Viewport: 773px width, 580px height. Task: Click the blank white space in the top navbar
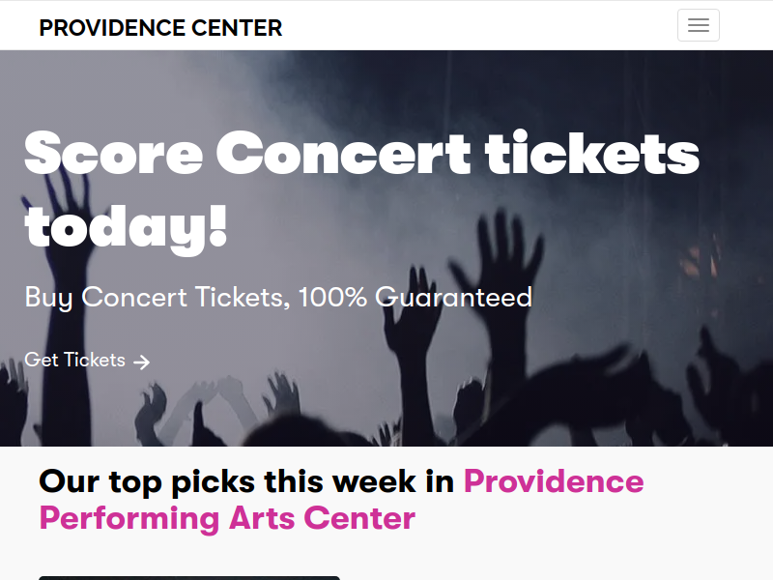pyautogui.click(x=478, y=26)
